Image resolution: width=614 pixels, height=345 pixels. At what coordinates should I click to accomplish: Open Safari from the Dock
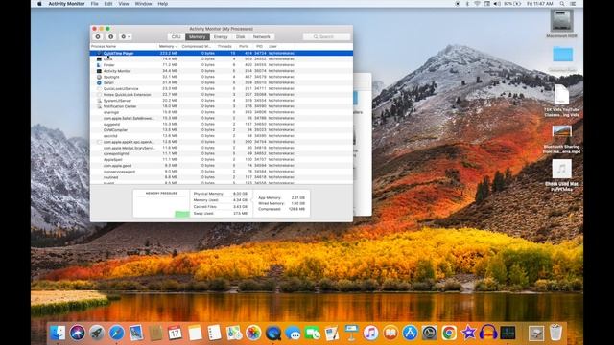(117, 333)
